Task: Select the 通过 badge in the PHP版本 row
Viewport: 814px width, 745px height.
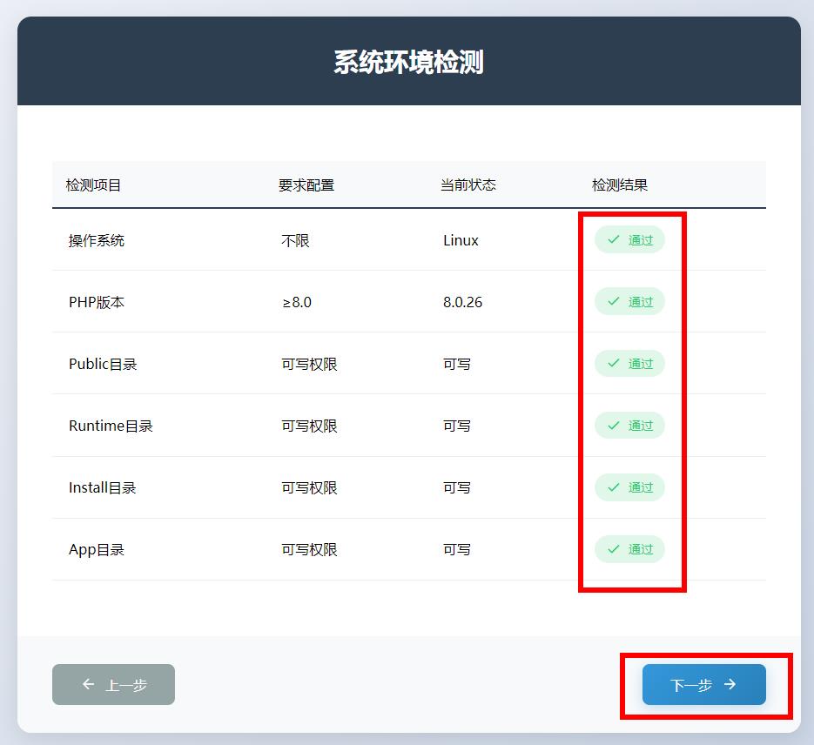Action: pyautogui.click(x=629, y=302)
